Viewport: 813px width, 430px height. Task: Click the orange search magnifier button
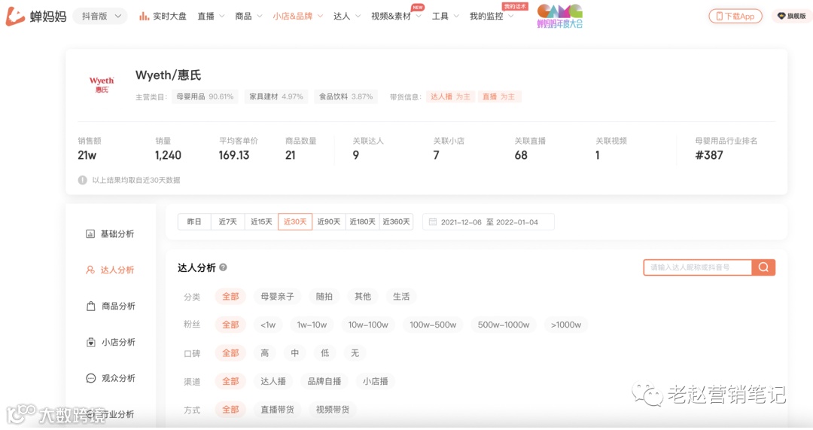[x=763, y=267]
